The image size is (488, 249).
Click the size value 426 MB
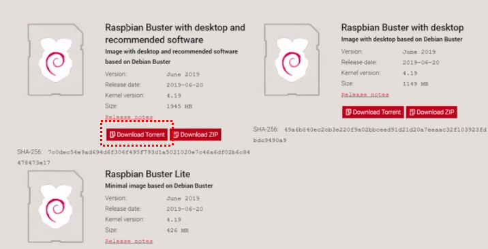point(177,231)
